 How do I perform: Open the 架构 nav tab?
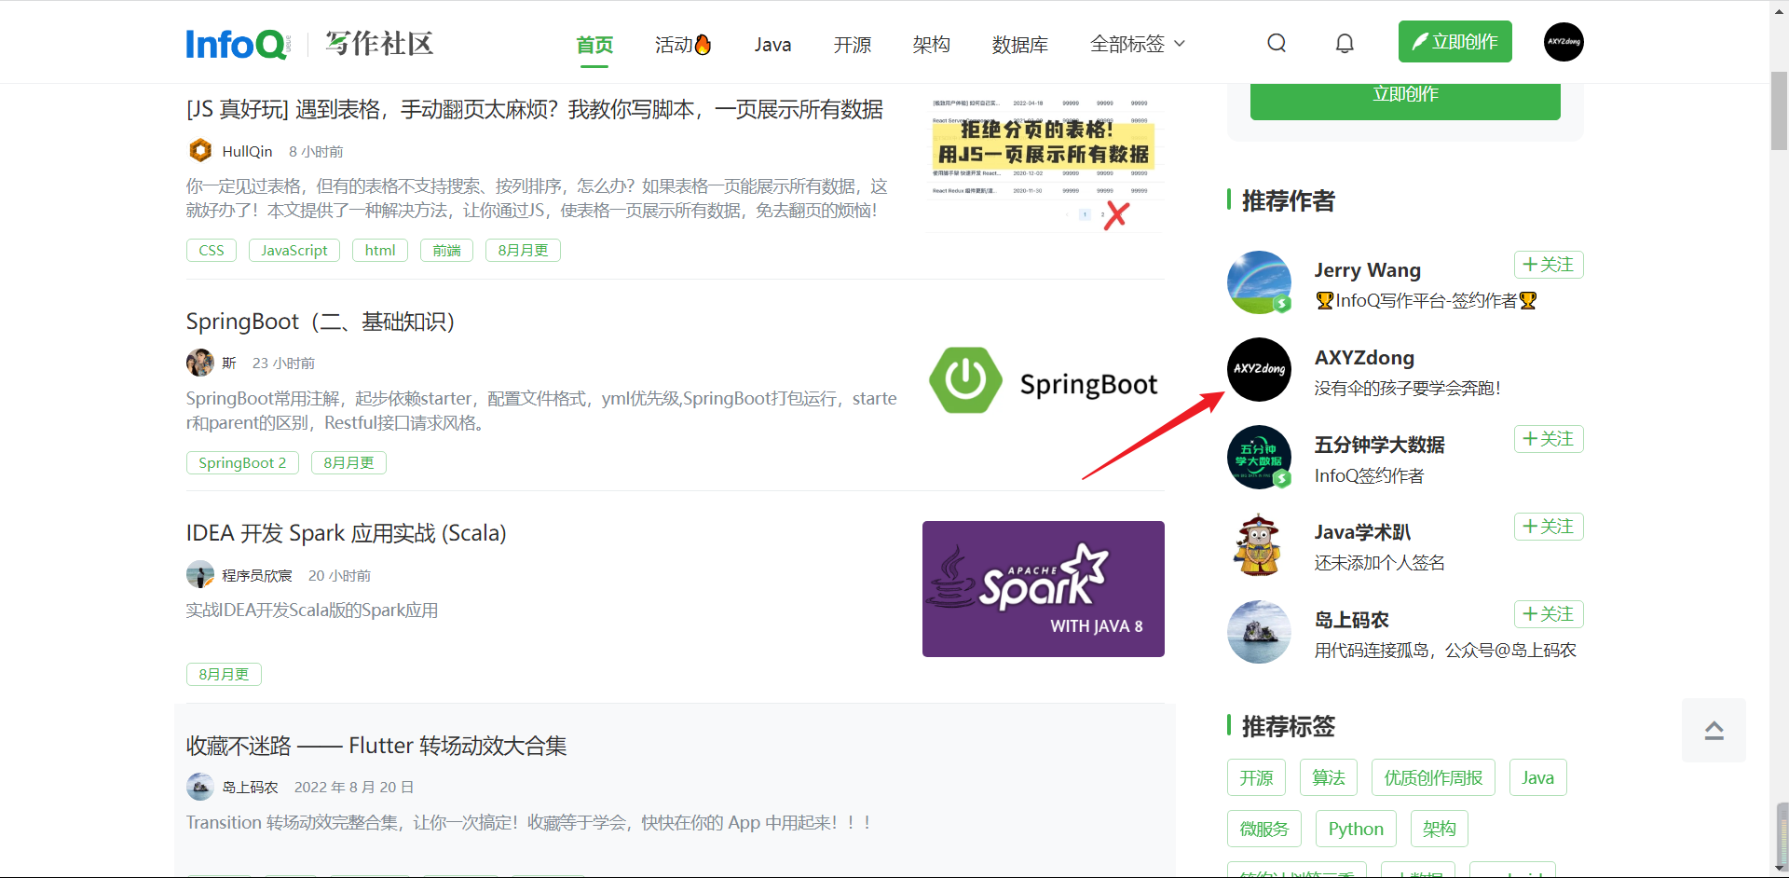click(x=932, y=45)
